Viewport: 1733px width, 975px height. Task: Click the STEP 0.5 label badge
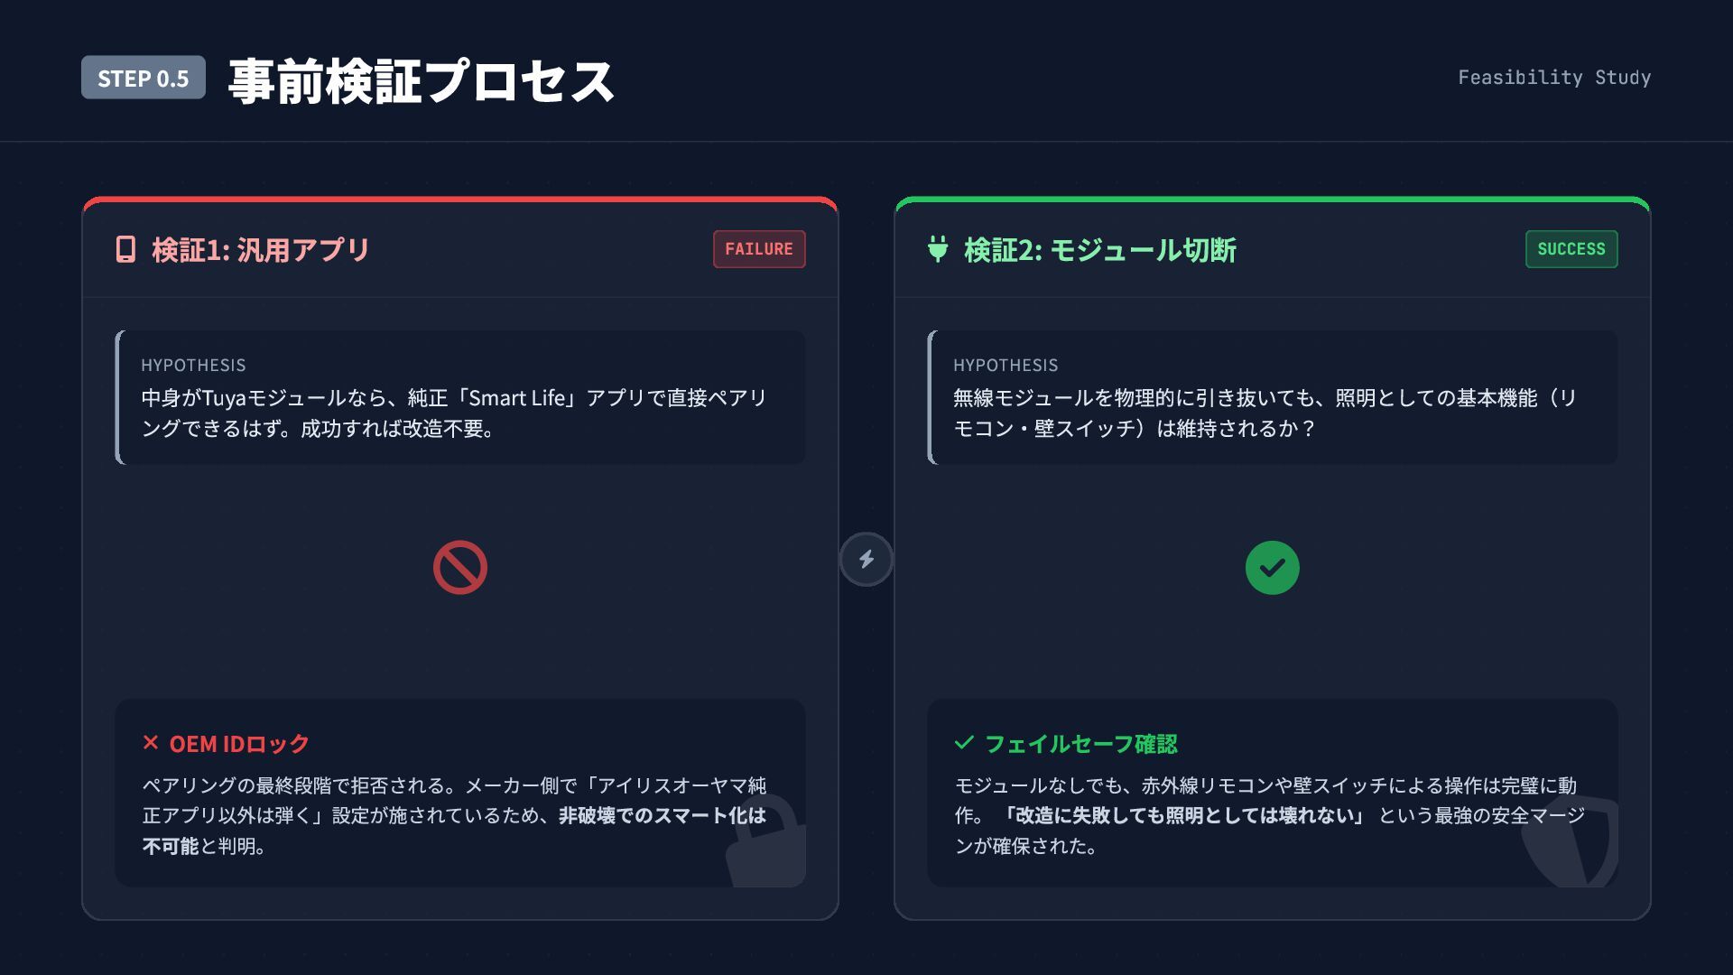coord(144,79)
